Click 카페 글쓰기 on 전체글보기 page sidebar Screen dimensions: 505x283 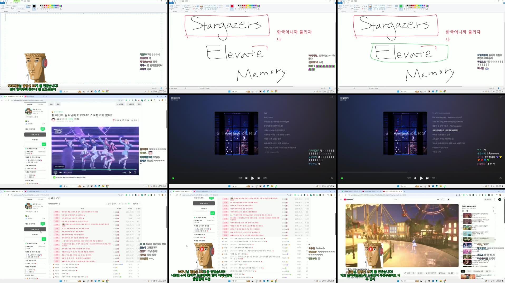pos(35,229)
